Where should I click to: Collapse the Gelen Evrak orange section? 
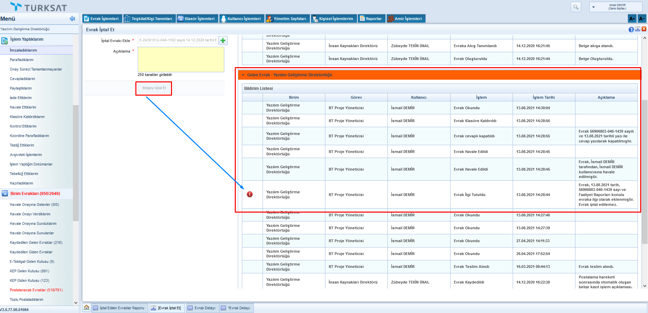click(x=243, y=75)
